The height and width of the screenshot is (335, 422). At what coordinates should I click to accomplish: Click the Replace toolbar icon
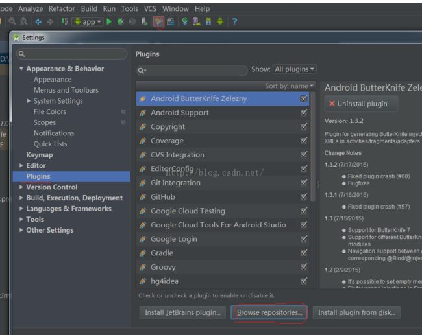click(24, 21)
